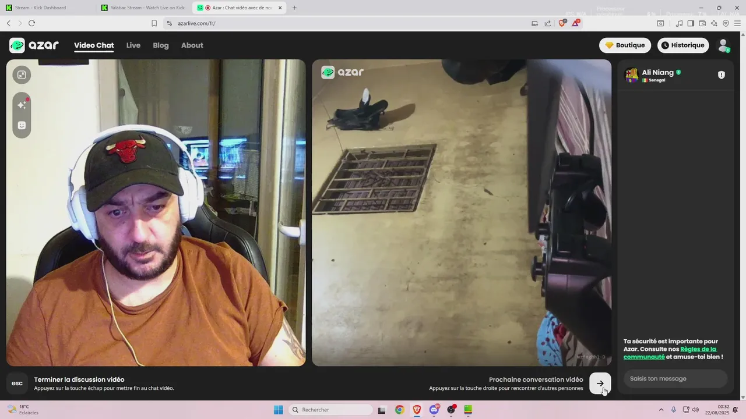Bookmark this page
This screenshot has height=419, width=746.
coord(154,23)
